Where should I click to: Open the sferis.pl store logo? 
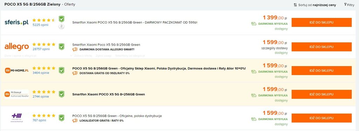16,22
